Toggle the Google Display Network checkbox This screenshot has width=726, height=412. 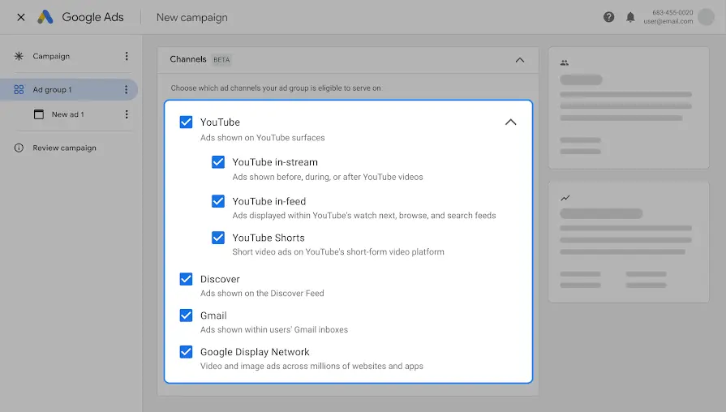click(186, 352)
